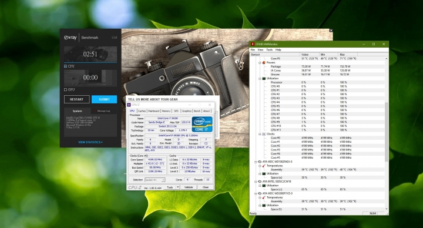
Task: Click Utilization icon under WD1002FAEX drive
Action: (x=264, y=173)
